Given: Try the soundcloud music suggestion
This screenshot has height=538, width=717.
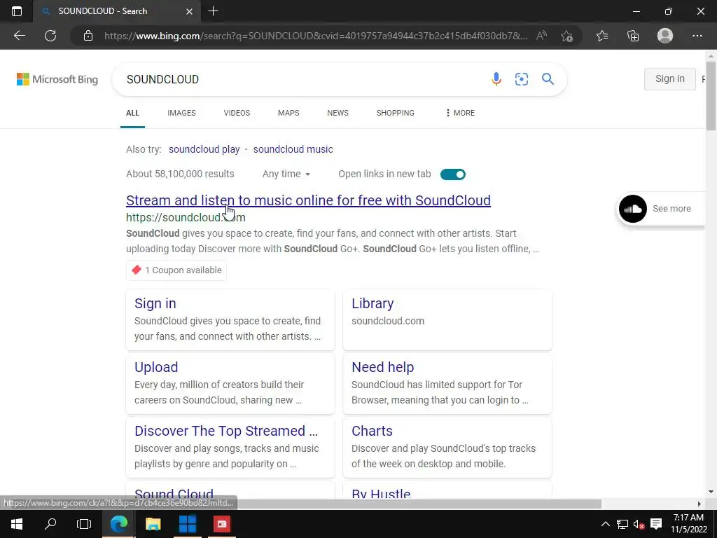Looking at the screenshot, I should (x=293, y=149).
